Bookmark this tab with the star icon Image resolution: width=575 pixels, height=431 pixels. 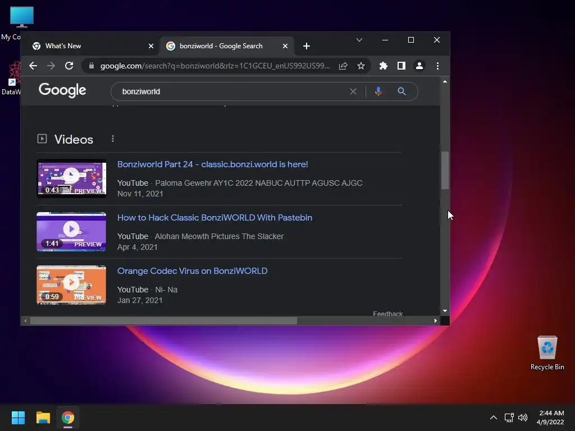pyautogui.click(x=361, y=66)
